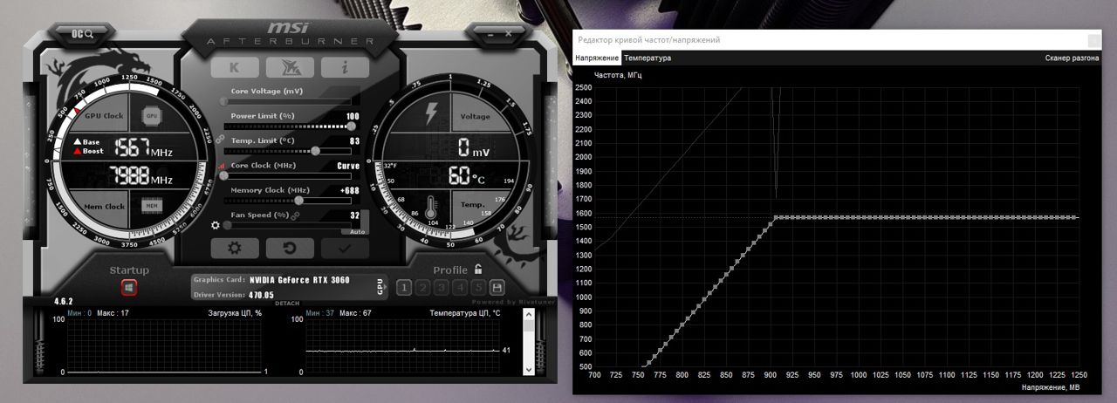Adjust the Memory Clock slider
1117x403 pixels.
(287, 200)
